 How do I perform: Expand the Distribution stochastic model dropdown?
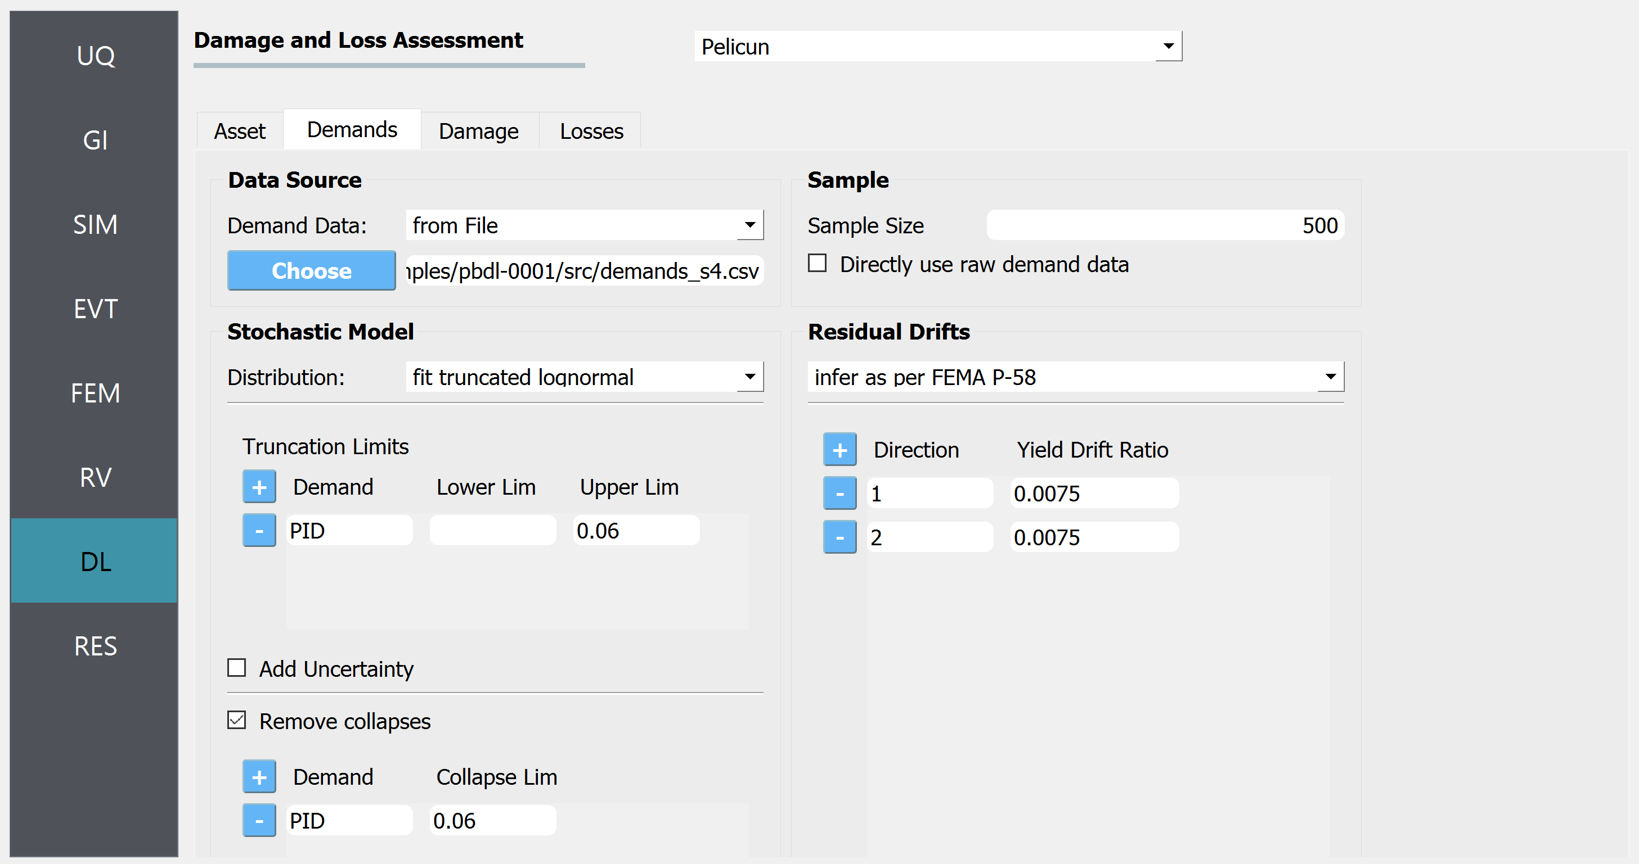pyautogui.click(x=750, y=377)
